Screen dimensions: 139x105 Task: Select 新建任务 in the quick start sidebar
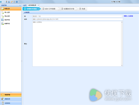click(x=11, y=9)
